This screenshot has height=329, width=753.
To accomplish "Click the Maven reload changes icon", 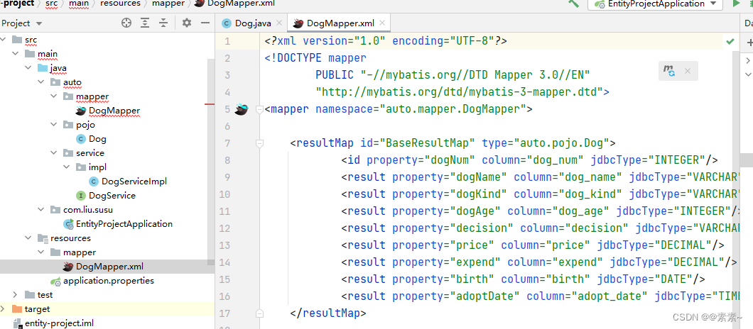I will [669, 71].
